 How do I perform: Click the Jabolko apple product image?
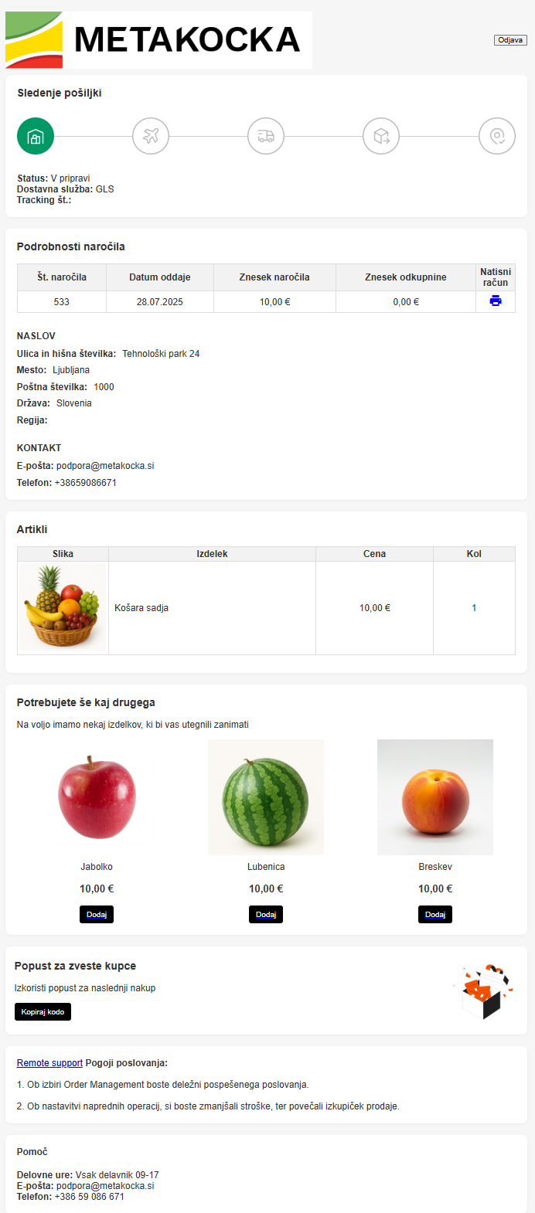[97, 797]
